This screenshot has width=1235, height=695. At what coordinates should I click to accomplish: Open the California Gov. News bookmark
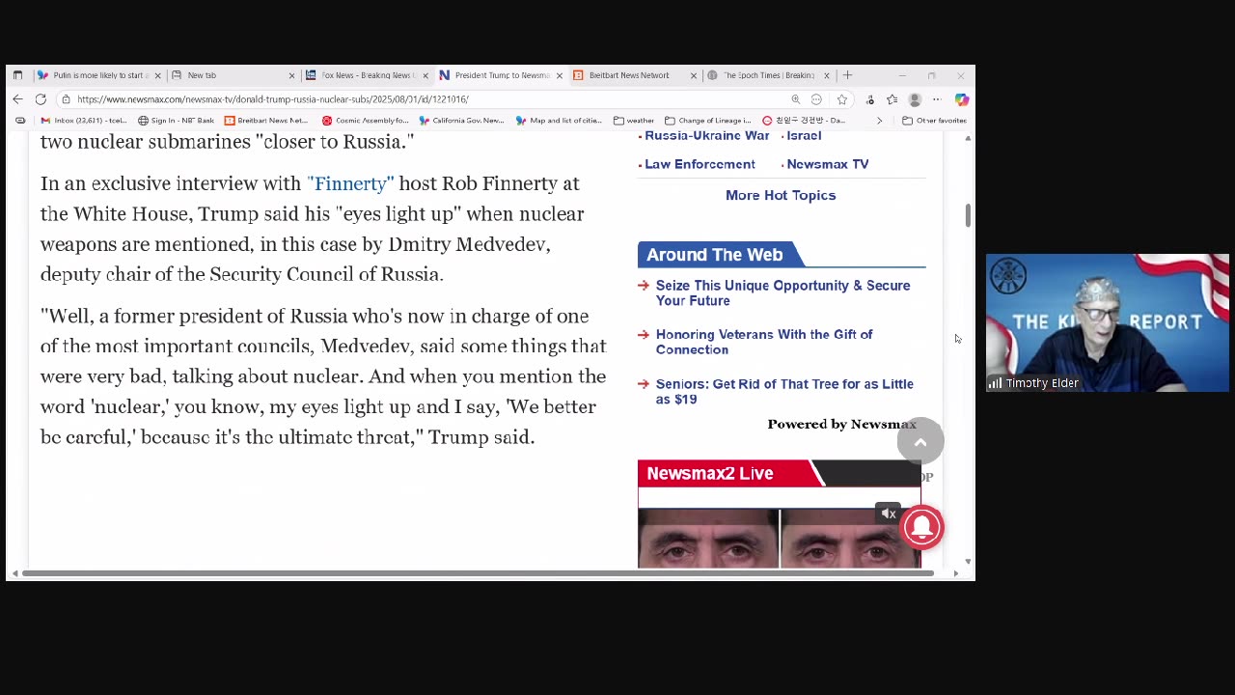coord(461,121)
